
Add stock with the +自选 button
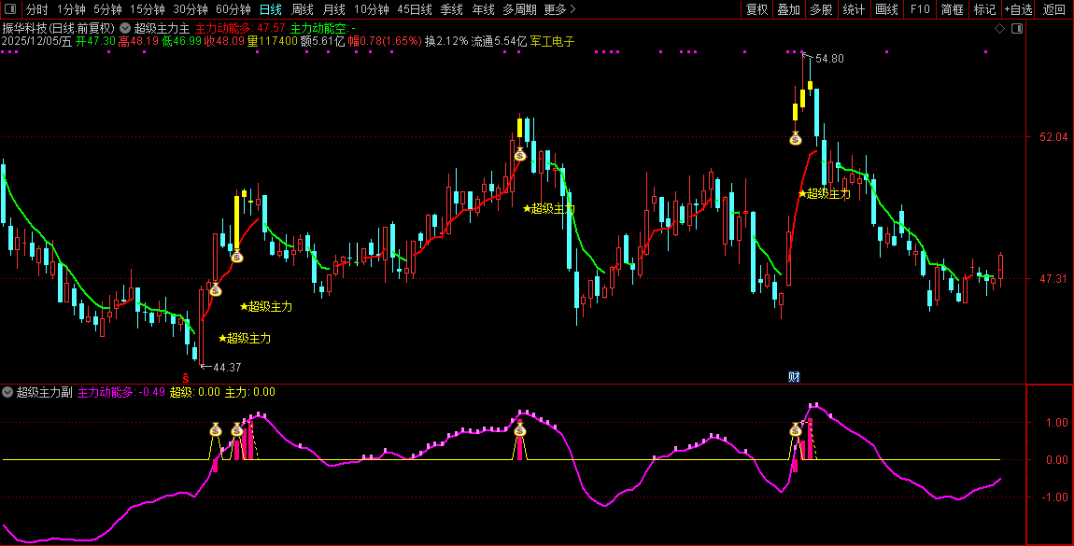(1018, 9)
